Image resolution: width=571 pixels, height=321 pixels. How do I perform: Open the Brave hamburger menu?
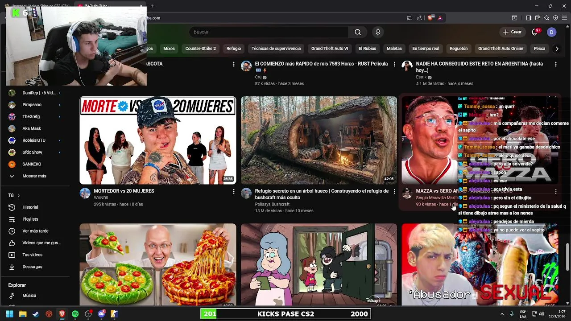(564, 18)
